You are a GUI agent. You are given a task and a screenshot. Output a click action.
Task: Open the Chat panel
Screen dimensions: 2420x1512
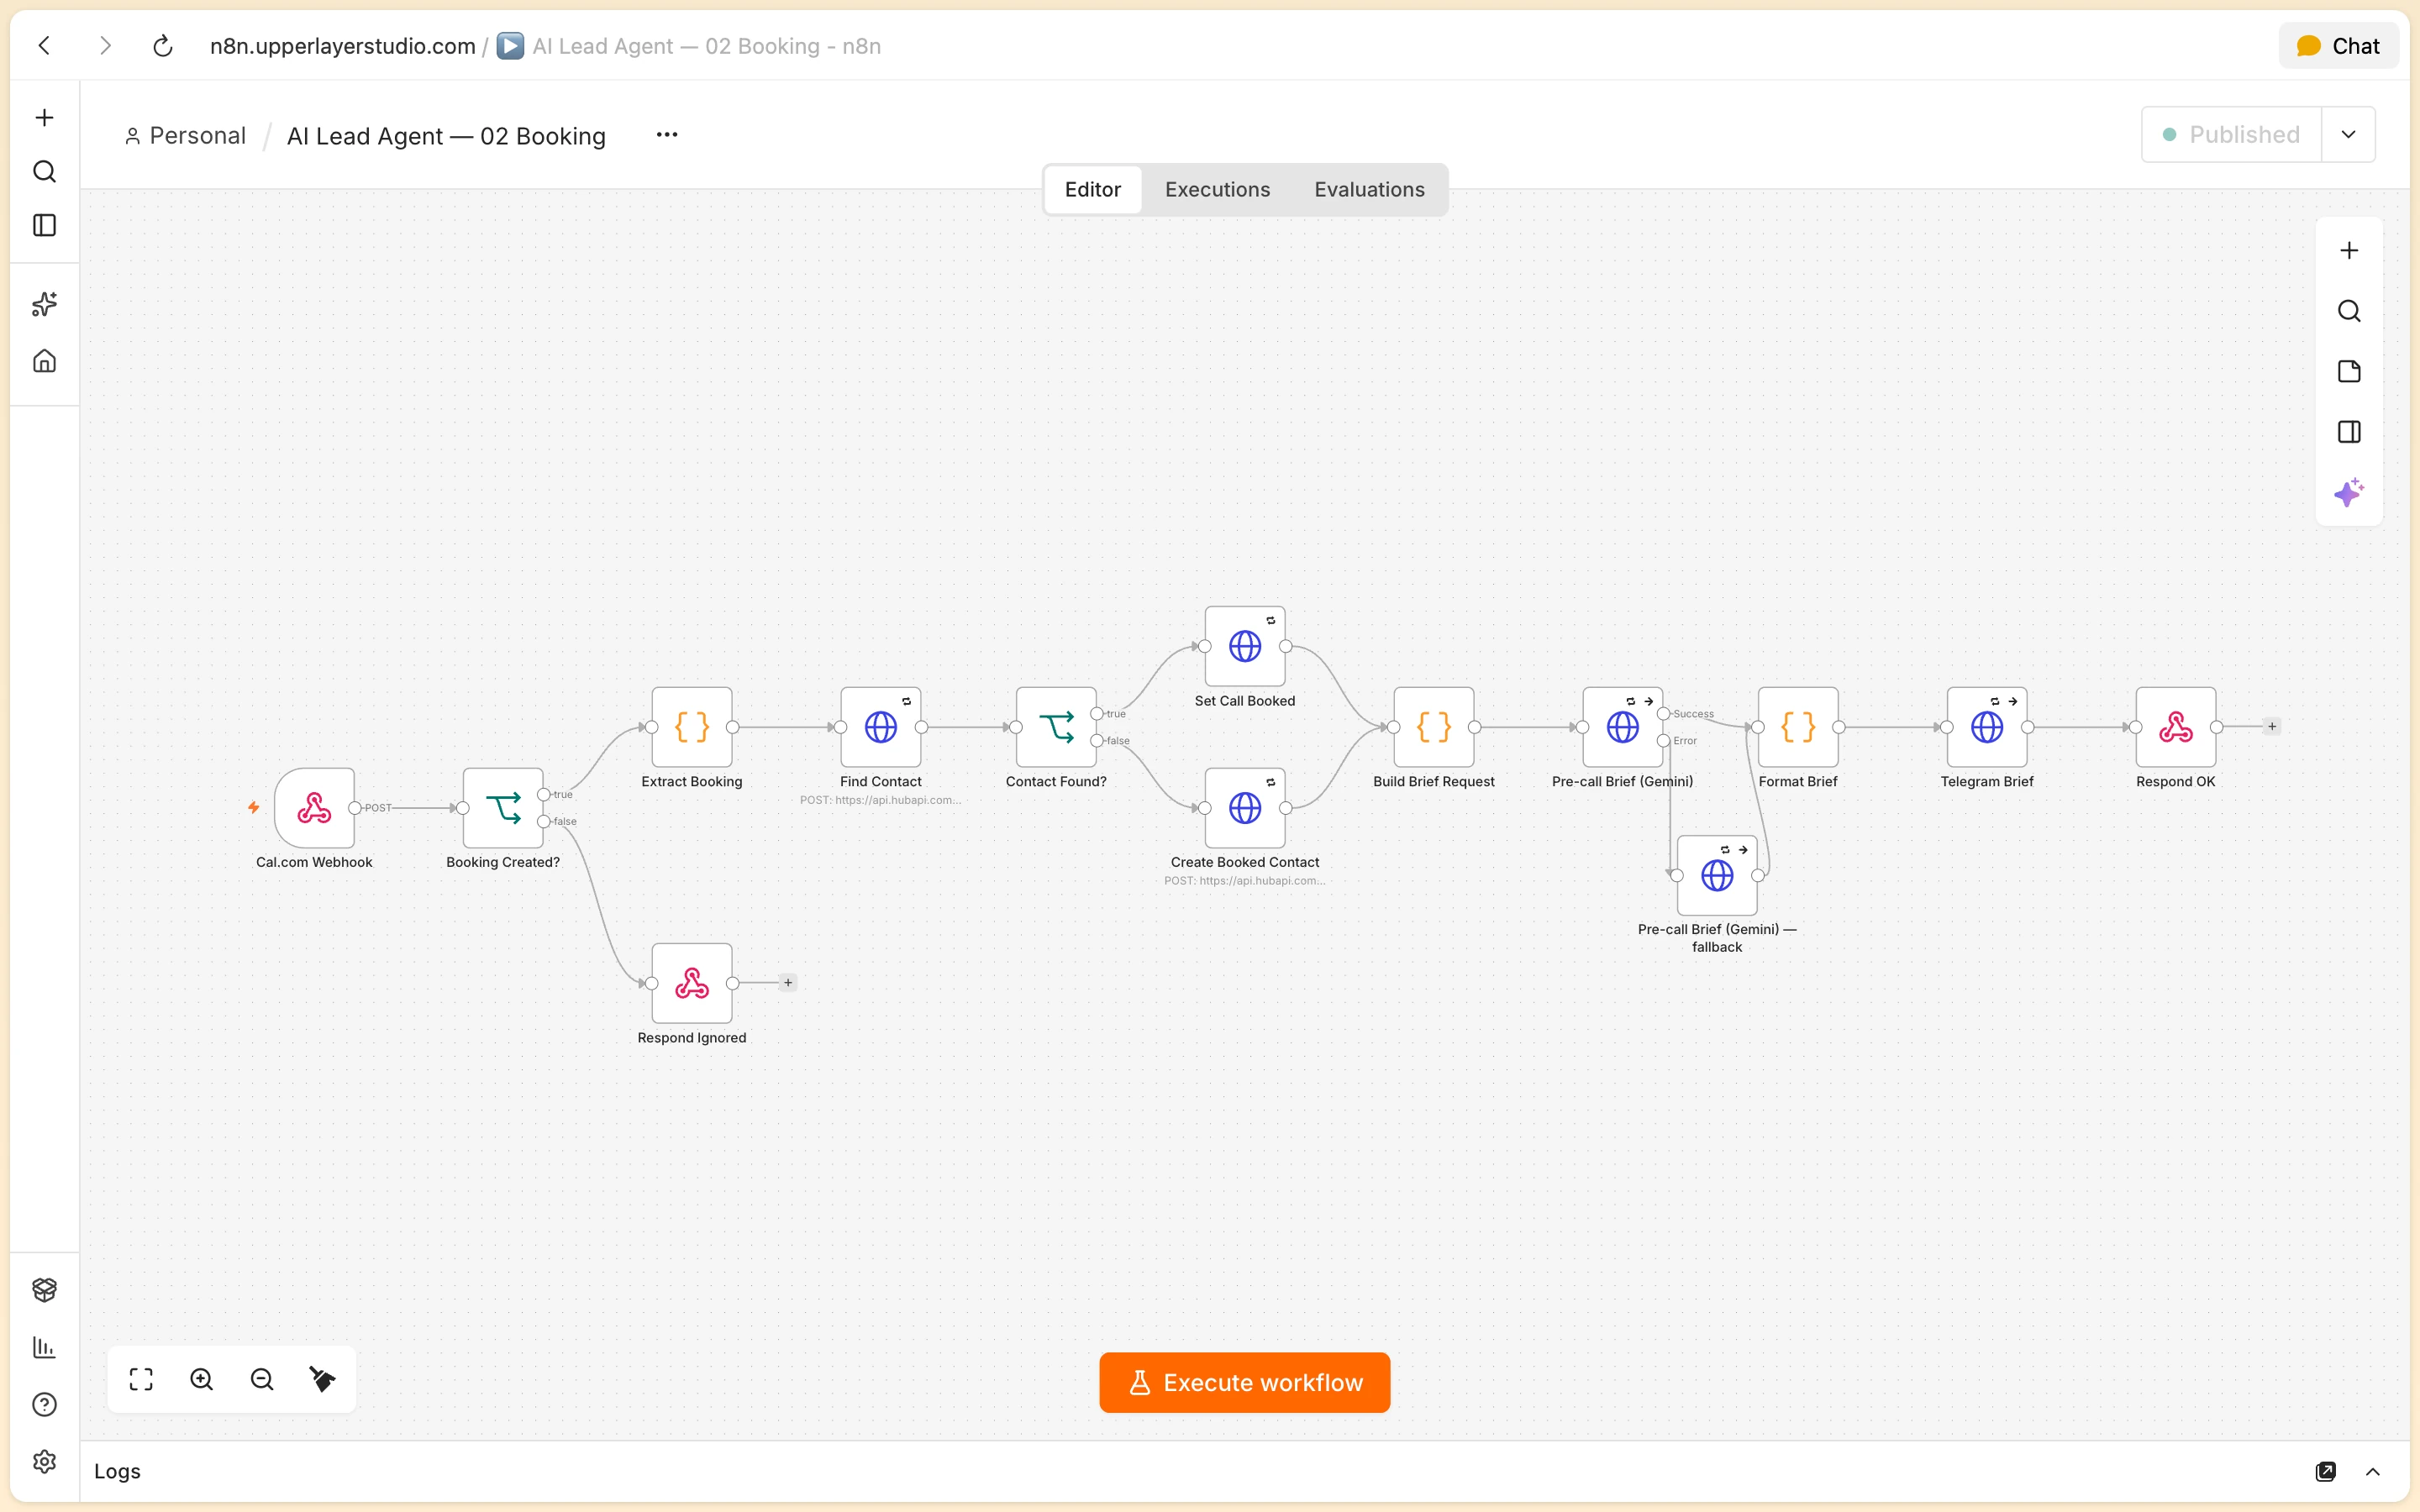[2338, 46]
